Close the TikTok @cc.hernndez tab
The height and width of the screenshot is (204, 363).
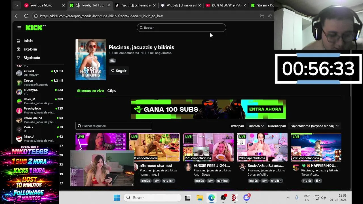pos(155,5)
